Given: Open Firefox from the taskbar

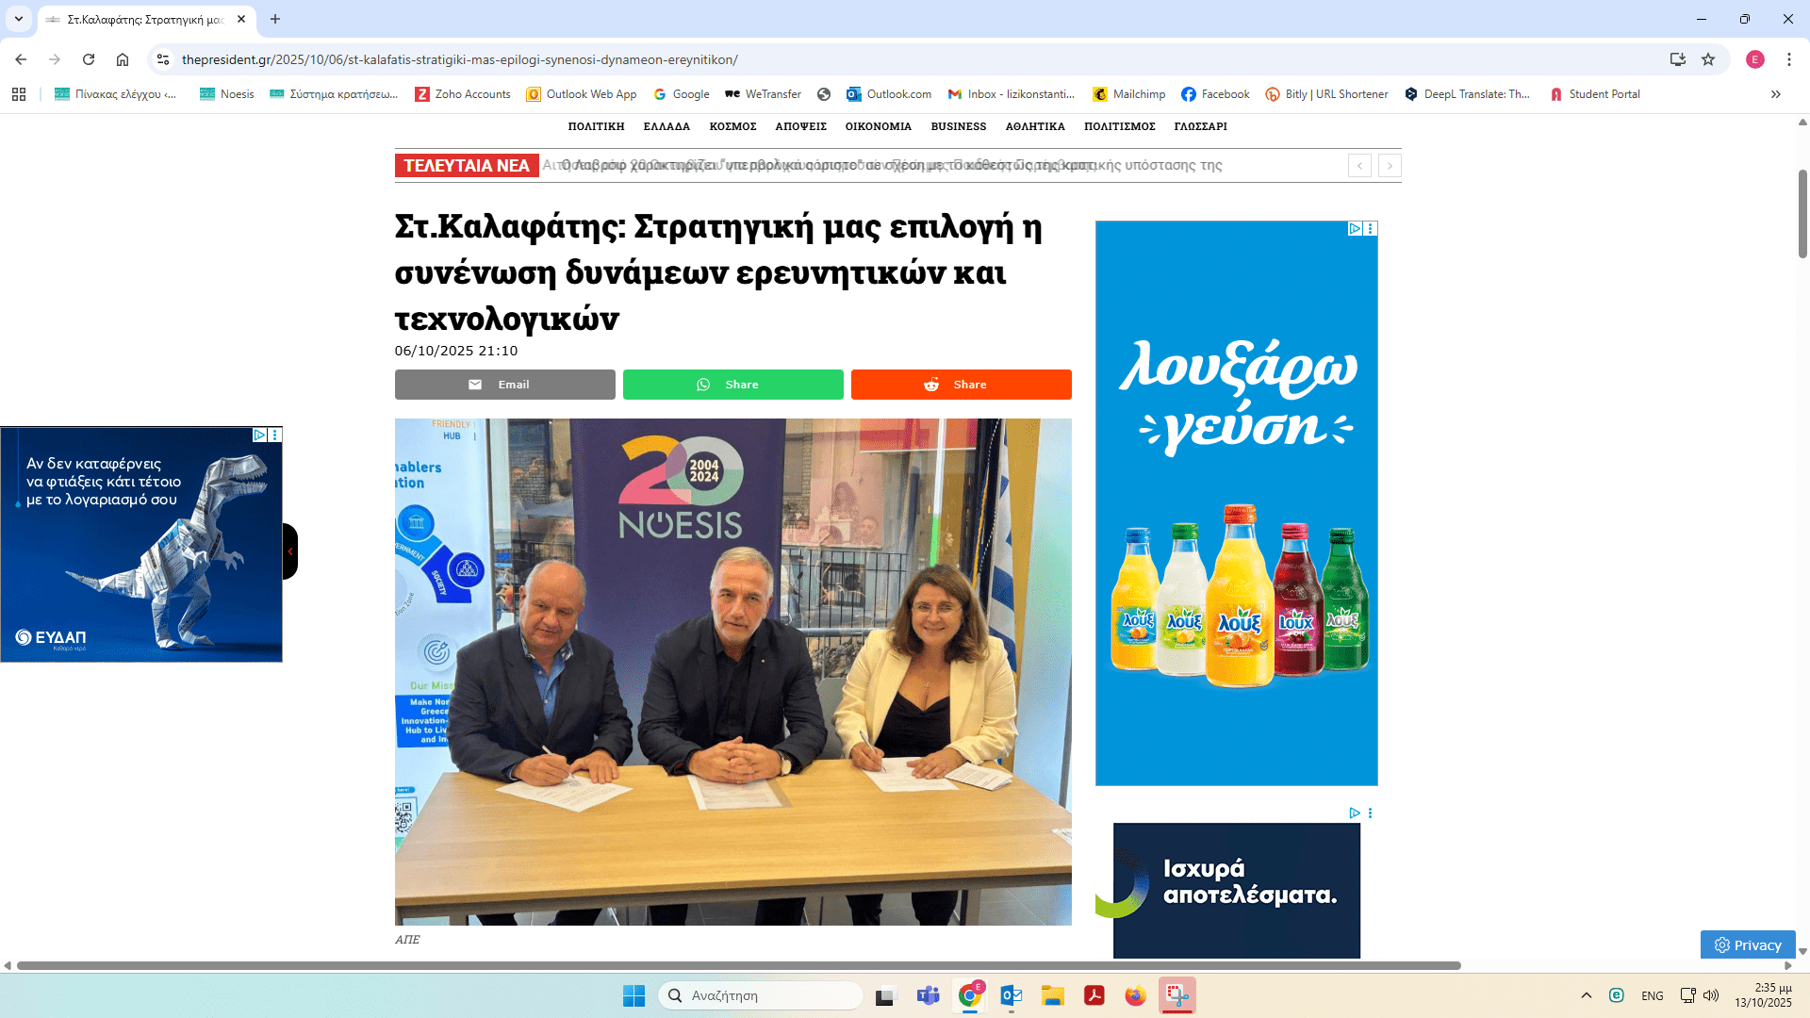Looking at the screenshot, I should pyautogui.click(x=1135, y=995).
